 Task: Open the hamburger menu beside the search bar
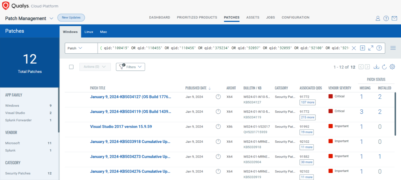coord(393,48)
